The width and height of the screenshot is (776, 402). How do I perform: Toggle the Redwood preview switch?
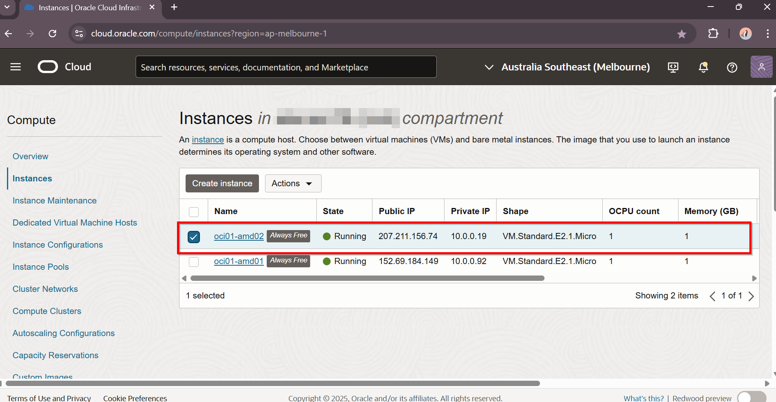[x=751, y=397]
